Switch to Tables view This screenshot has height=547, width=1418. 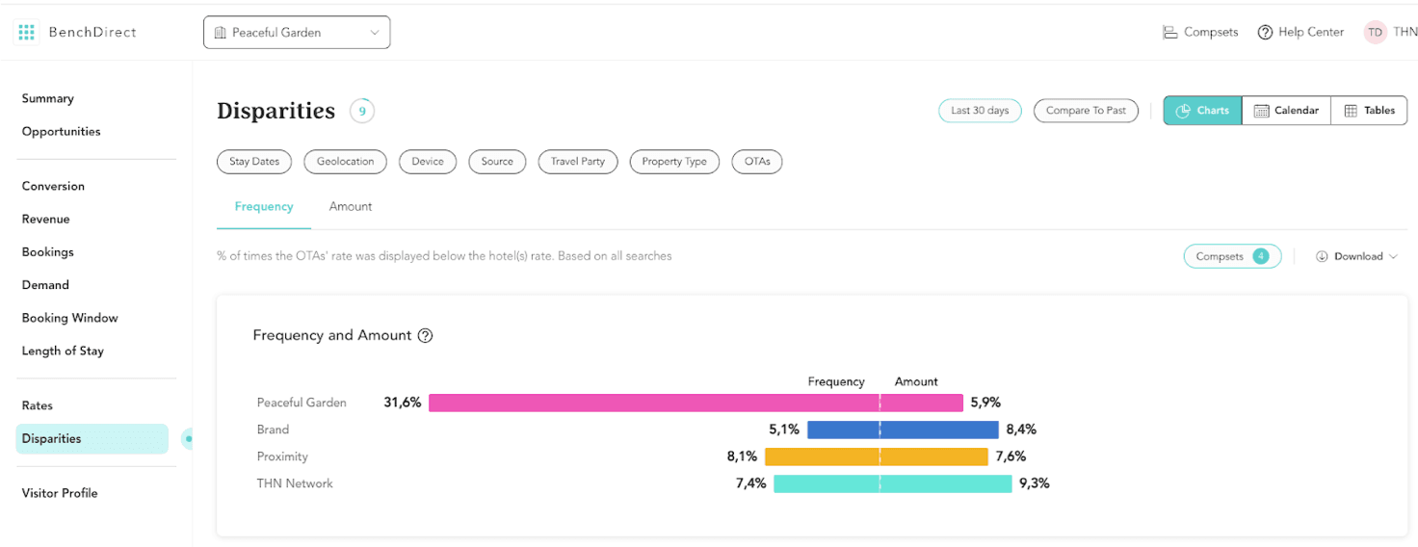point(1368,111)
